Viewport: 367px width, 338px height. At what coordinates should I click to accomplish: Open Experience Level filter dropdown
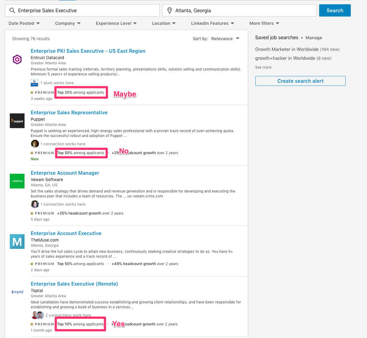click(116, 23)
